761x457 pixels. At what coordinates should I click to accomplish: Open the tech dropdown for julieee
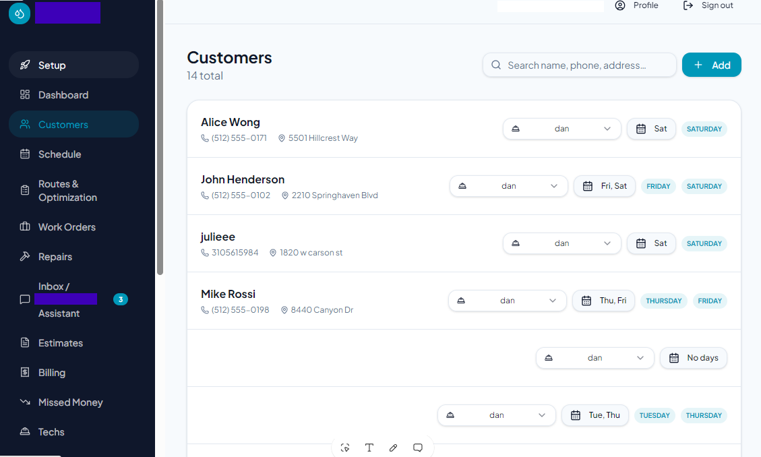(x=562, y=243)
